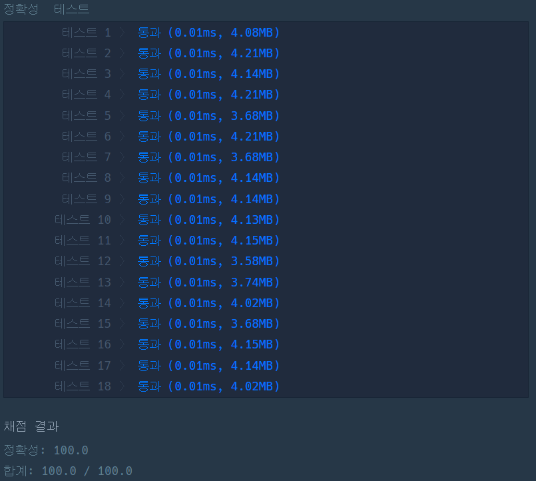Select the 테스트 14 row label
The height and width of the screenshot is (481, 536).
click(83, 303)
